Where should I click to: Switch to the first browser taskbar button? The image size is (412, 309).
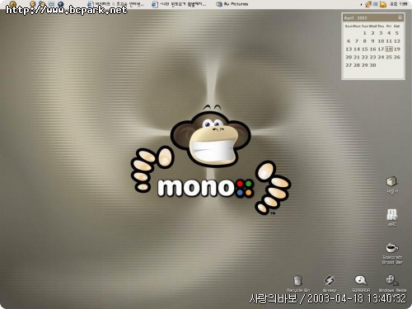point(115,4)
